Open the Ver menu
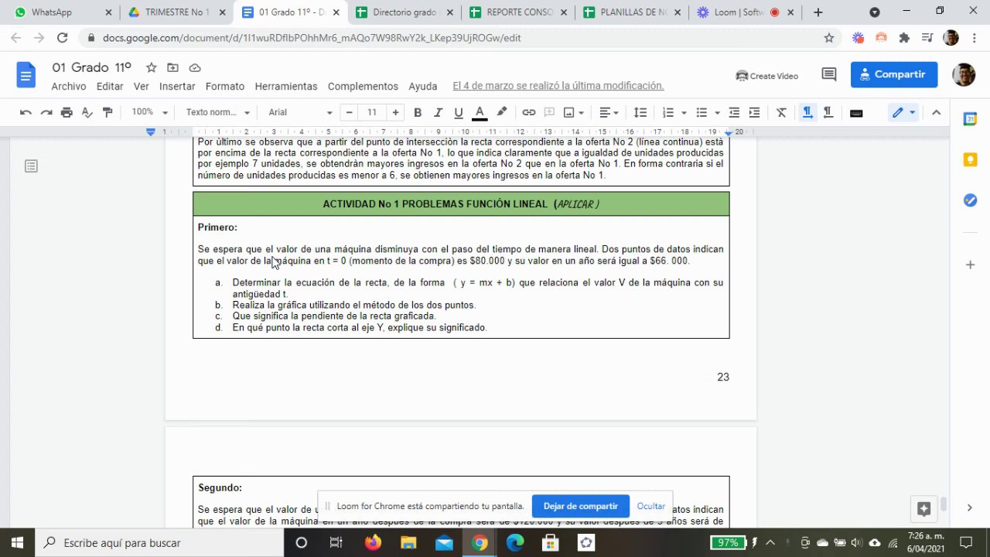Screen dimensions: 990x557 click(x=141, y=87)
